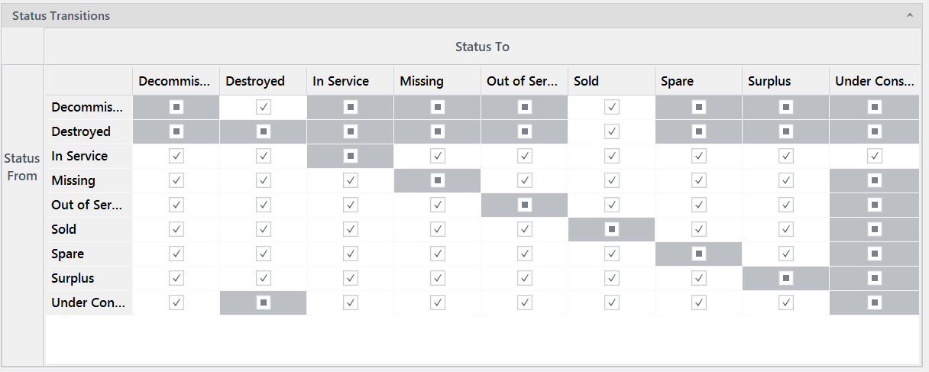Toggle Out of Service to Missing checkbox
The width and height of the screenshot is (929, 372).
click(x=438, y=205)
